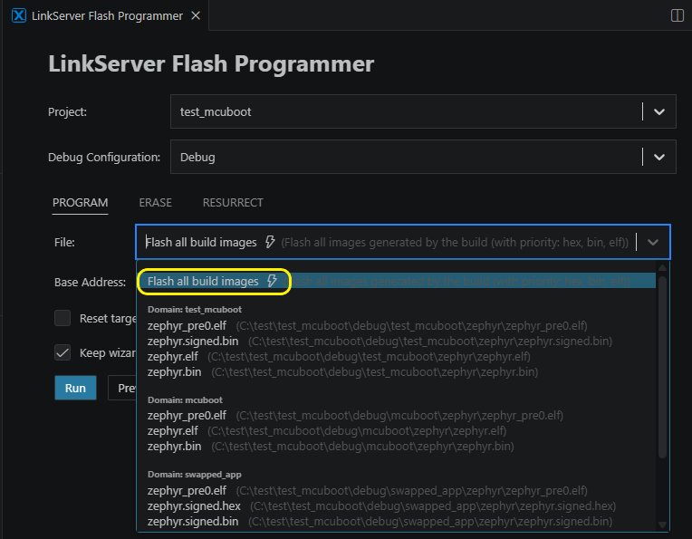Click the Debug Configuration: label
Viewport: 692px width, 539px height.
104,157
